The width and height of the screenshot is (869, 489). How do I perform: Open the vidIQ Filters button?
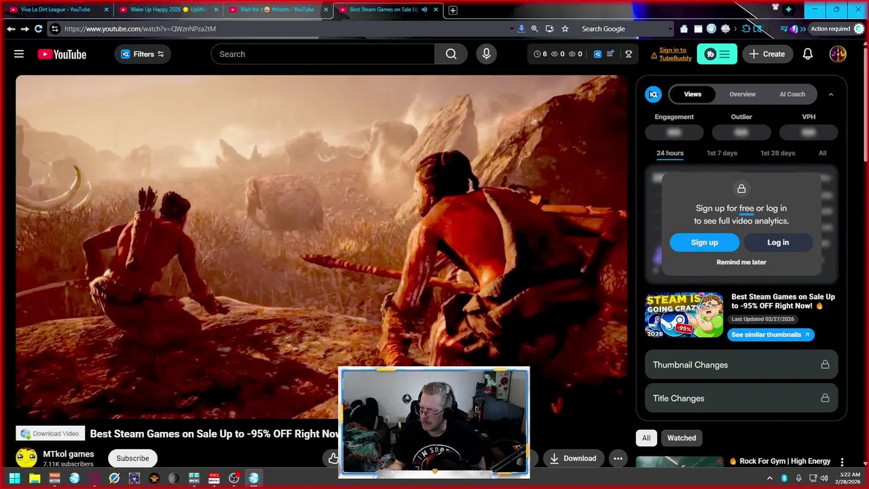coord(143,54)
